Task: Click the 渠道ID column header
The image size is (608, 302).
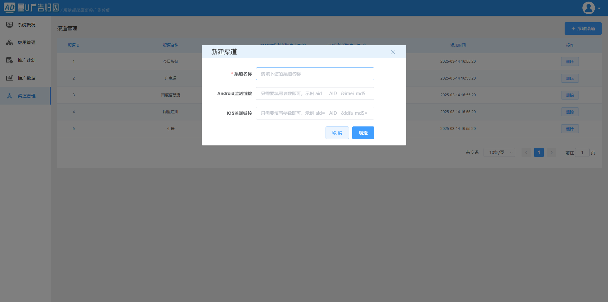Action: [x=73, y=45]
